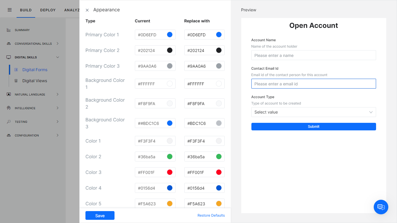Viewport: 397px width, 223px height.
Task: Click the red swatch for Color 3
Action: pyautogui.click(x=170, y=172)
